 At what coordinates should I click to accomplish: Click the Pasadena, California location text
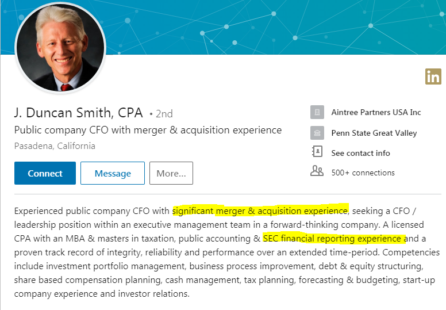click(55, 146)
